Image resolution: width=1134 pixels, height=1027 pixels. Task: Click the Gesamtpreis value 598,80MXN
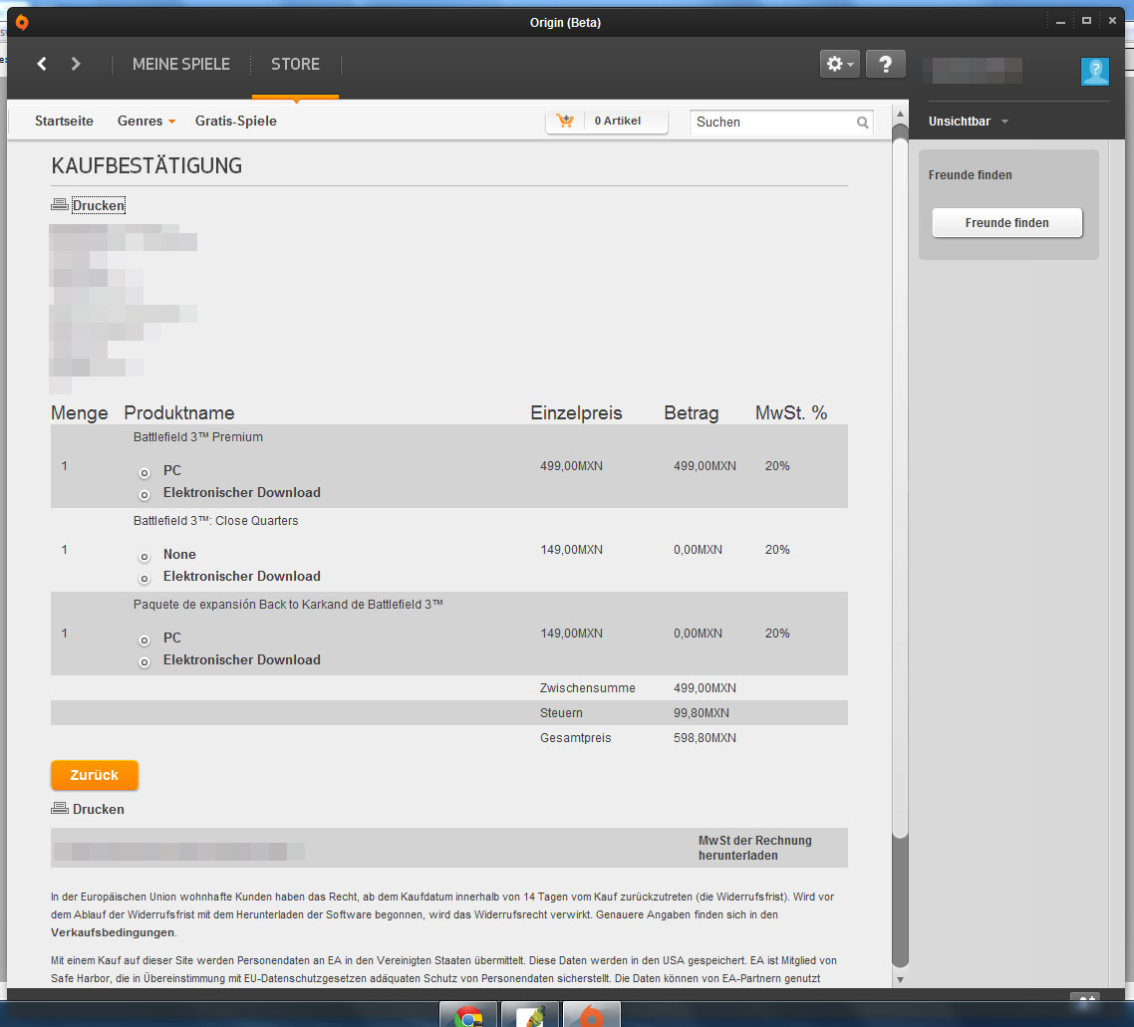coord(705,738)
